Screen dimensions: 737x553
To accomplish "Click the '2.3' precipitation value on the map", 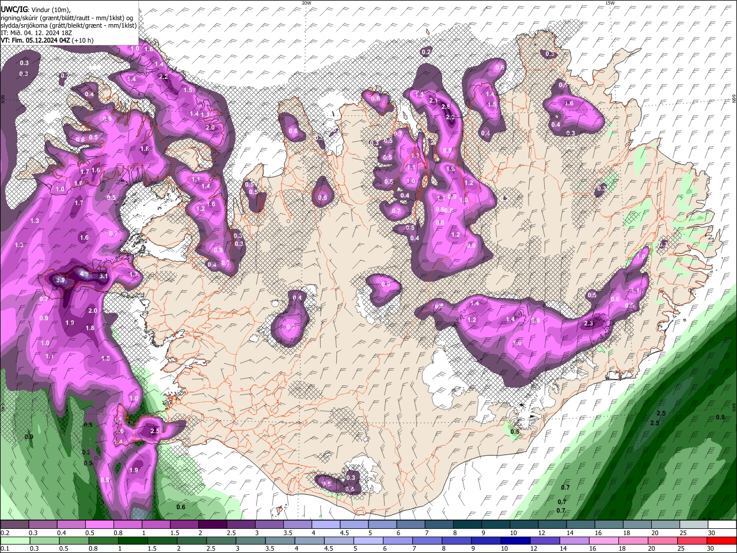I will click(x=588, y=324).
